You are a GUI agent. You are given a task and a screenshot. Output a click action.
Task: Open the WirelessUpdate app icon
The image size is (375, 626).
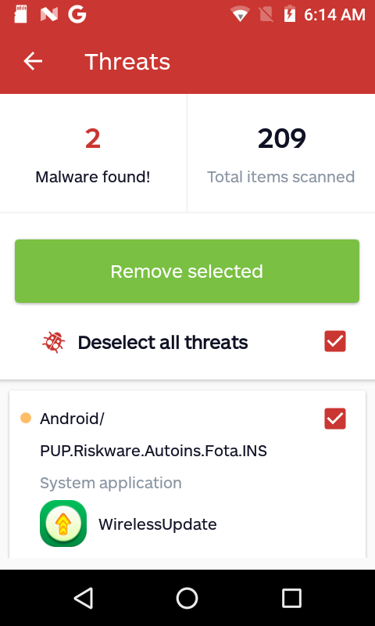click(63, 523)
